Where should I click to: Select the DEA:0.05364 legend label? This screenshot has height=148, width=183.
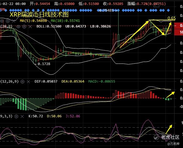(73, 81)
